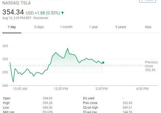The height and width of the screenshot is (113, 161).
Task: Click the 4:00 PM axis label
Action: coord(142,89)
